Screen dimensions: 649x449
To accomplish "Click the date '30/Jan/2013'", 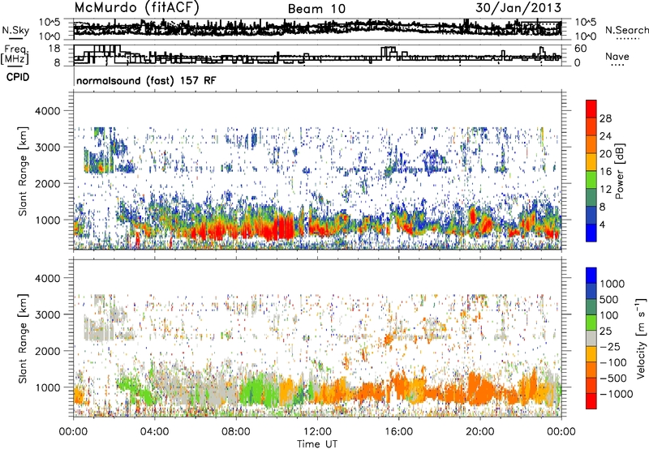I will click(518, 7).
